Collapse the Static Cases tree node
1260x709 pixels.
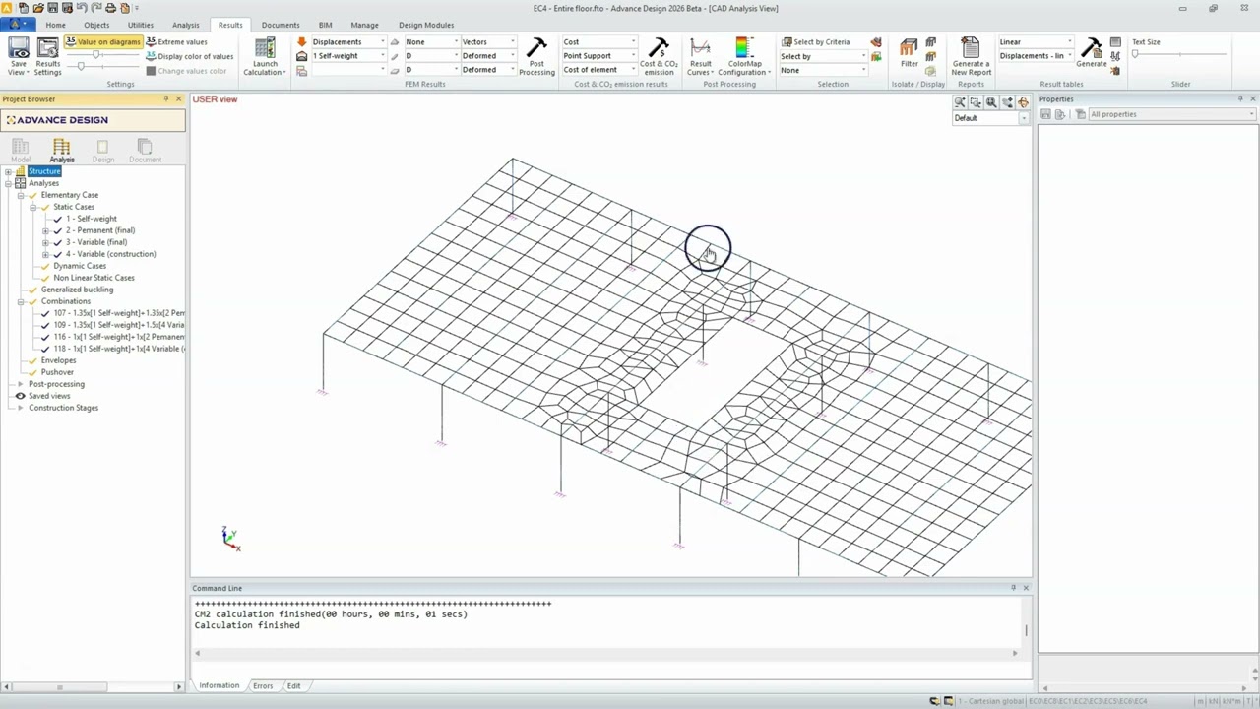pos(32,207)
